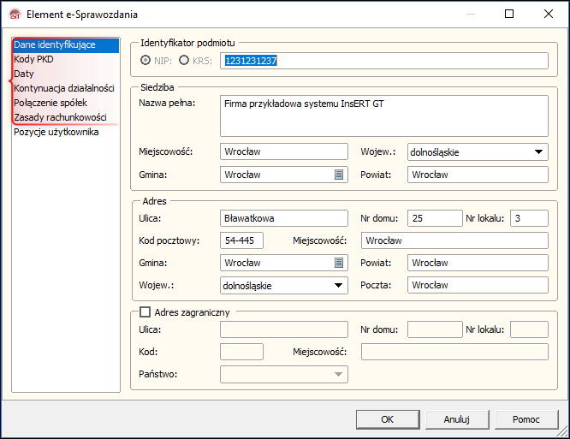Click the Anuluj button

[x=457, y=419]
